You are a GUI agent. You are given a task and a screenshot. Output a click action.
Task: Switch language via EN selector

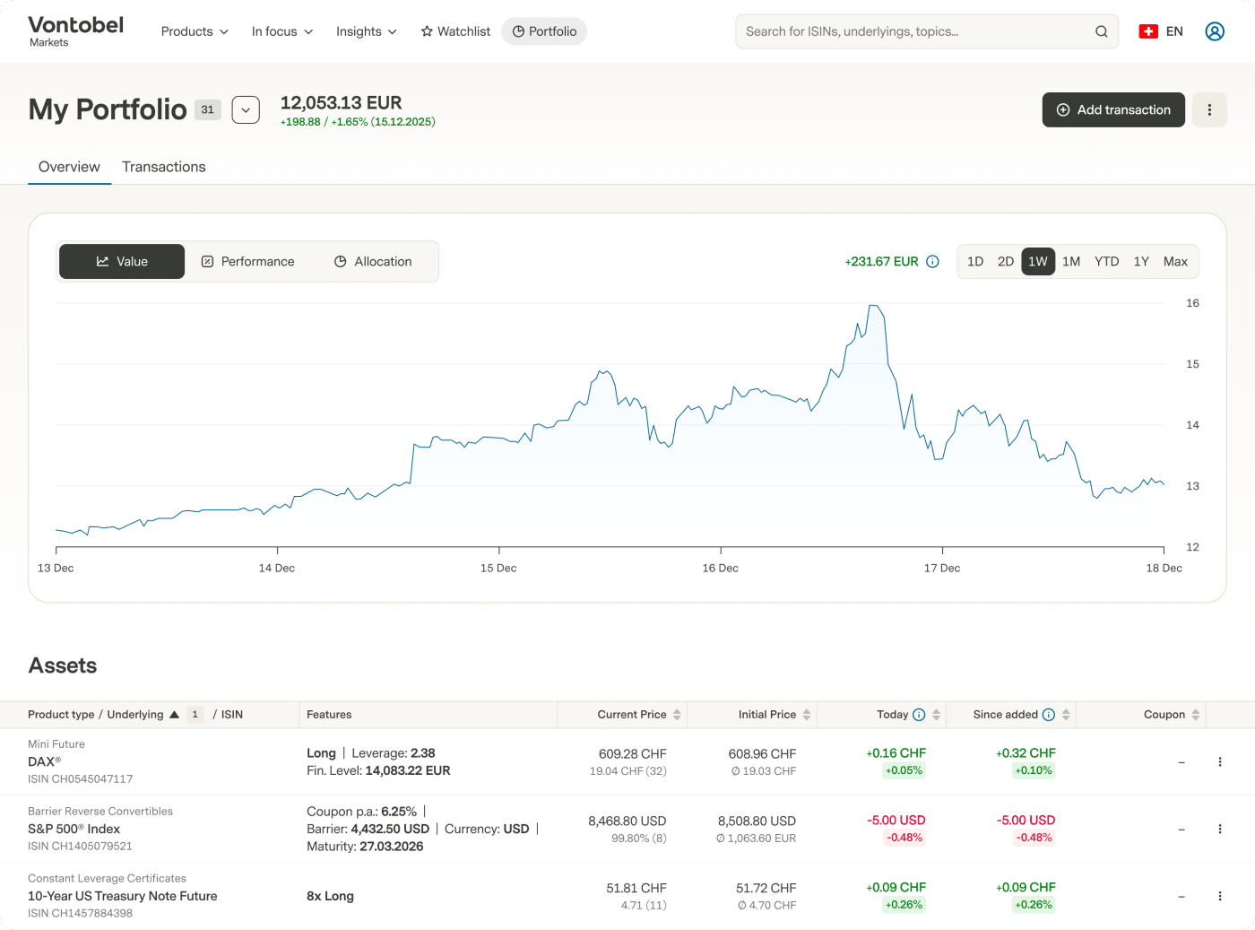[x=1174, y=31]
